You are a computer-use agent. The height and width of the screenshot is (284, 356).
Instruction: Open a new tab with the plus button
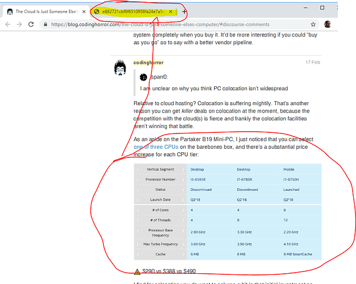(185, 11)
